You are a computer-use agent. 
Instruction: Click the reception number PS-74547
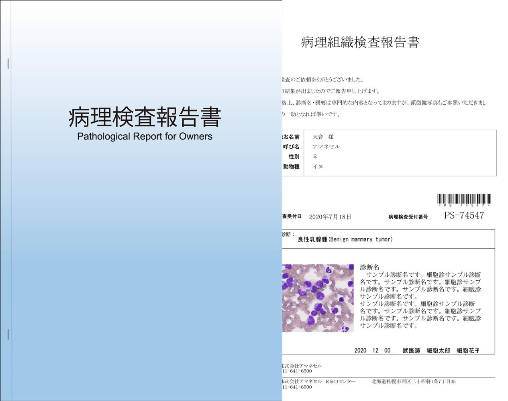[464, 216]
